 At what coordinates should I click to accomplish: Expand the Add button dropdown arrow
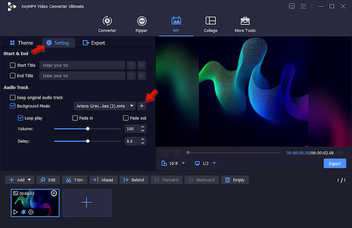[29, 180]
